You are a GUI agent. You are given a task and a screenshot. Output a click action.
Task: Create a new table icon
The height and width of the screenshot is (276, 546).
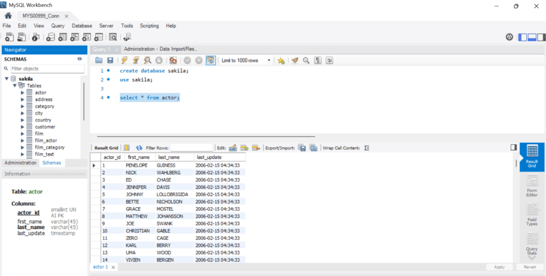63,37
